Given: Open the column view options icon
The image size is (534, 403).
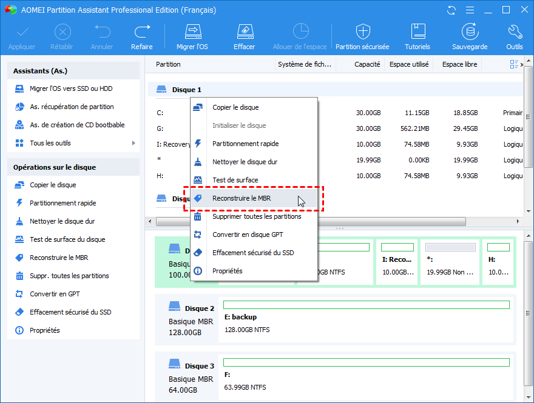Looking at the screenshot, I should coord(515,64).
